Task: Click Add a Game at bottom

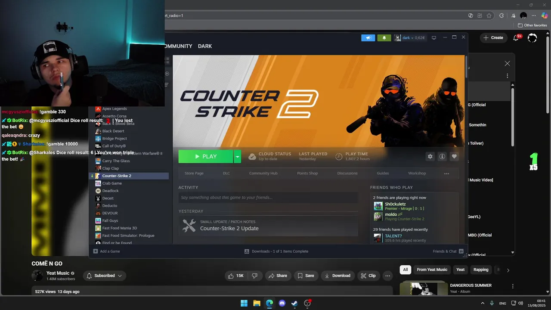Action: click(106, 251)
